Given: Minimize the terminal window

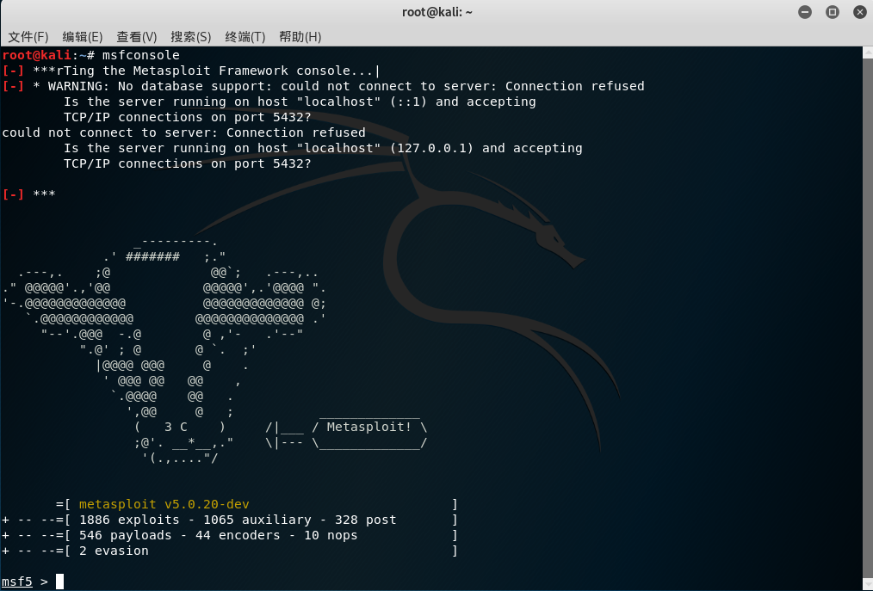Looking at the screenshot, I should coord(804,12).
